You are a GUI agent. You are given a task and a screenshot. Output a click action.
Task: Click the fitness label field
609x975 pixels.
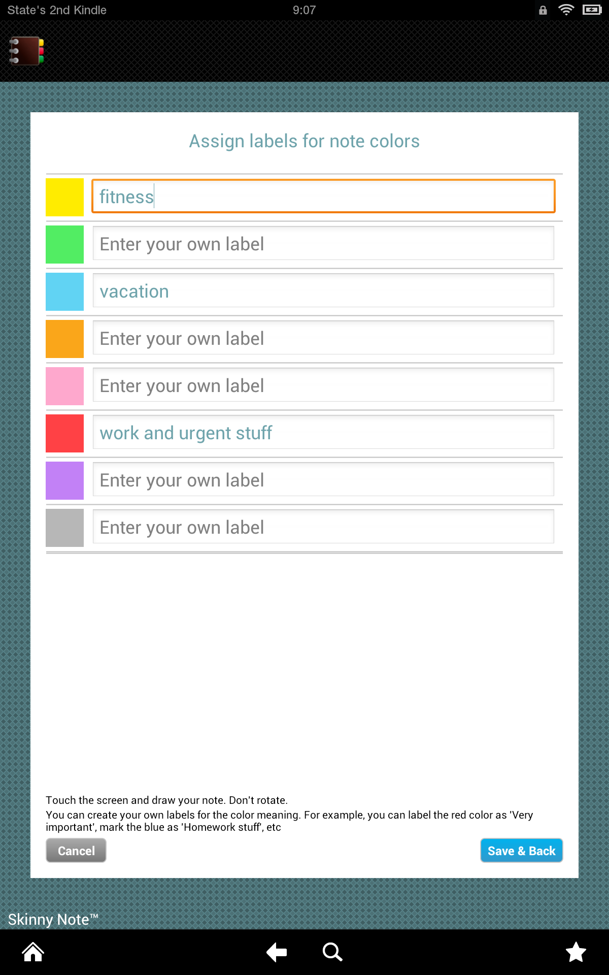[323, 197]
